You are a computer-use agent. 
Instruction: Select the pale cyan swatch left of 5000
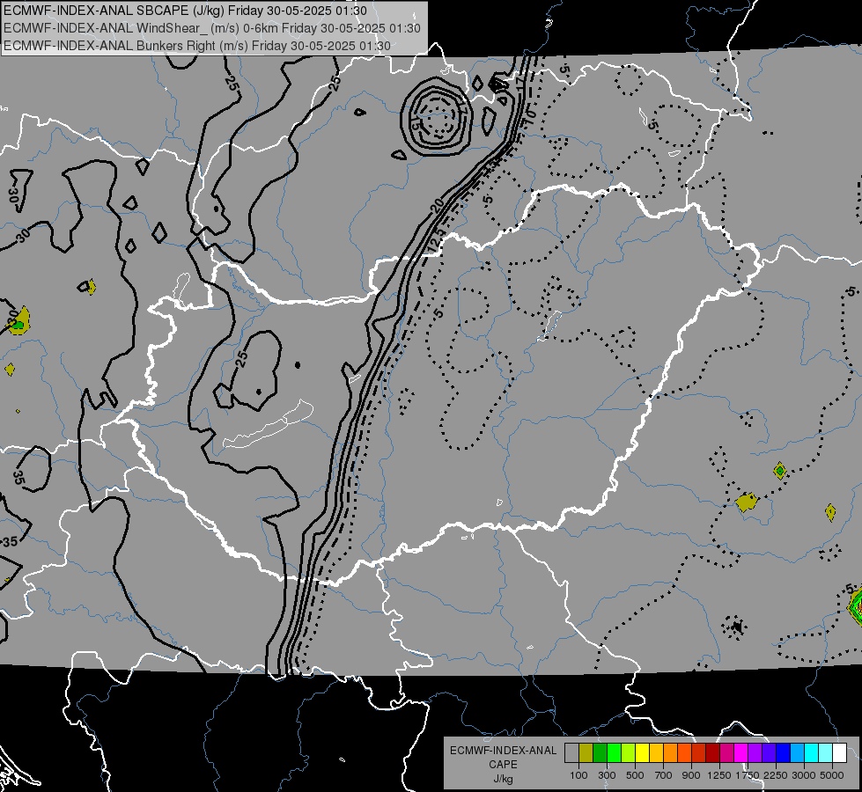[826, 752]
